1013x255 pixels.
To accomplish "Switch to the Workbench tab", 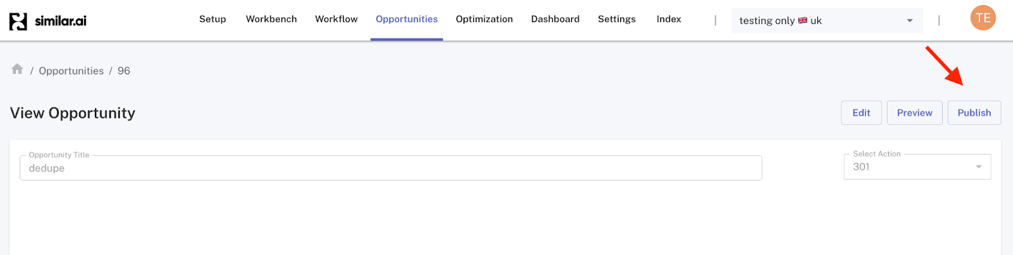I will (x=272, y=19).
